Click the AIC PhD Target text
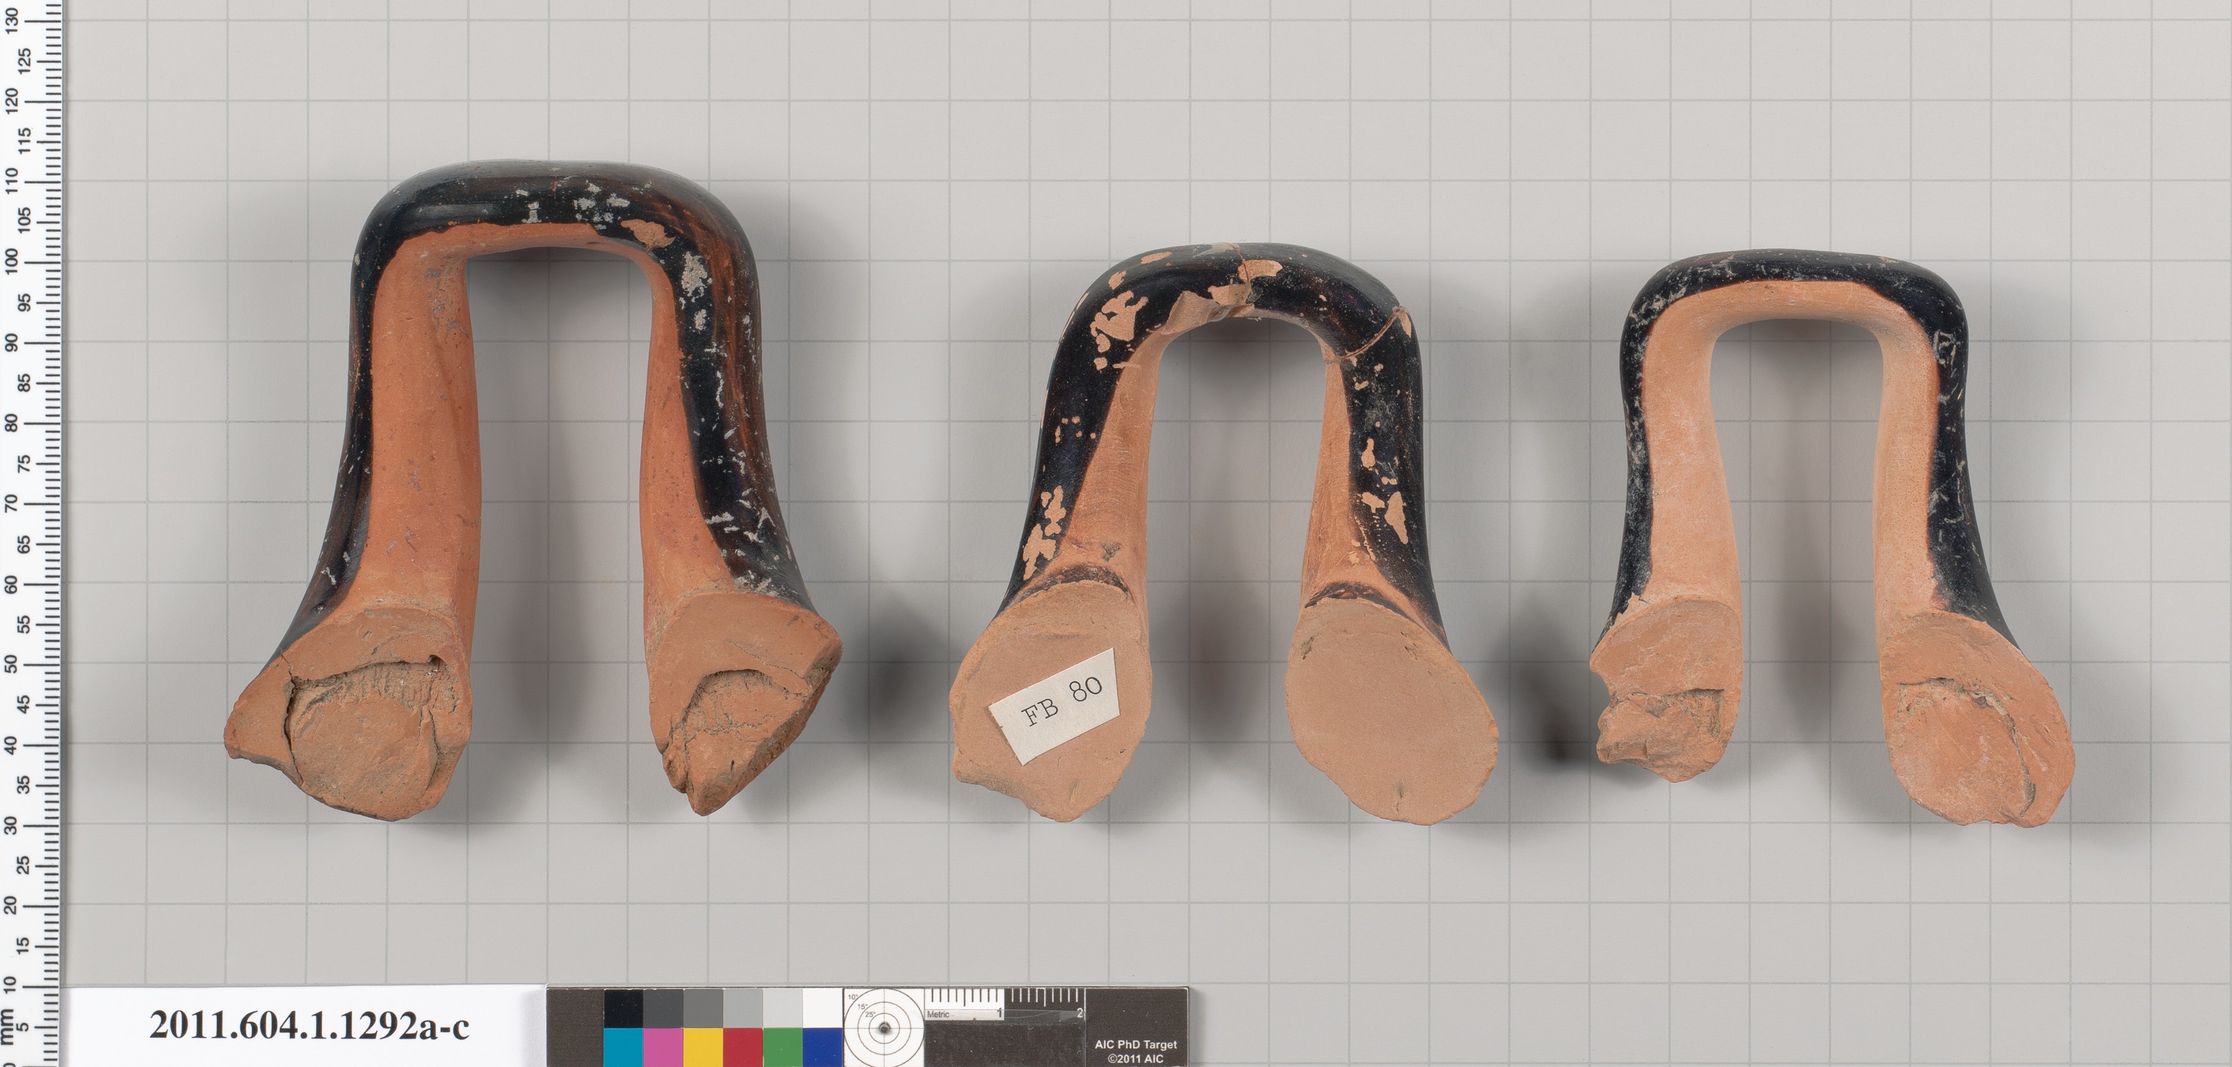The height and width of the screenshot is (1067, 2232). (1135, 1045)
